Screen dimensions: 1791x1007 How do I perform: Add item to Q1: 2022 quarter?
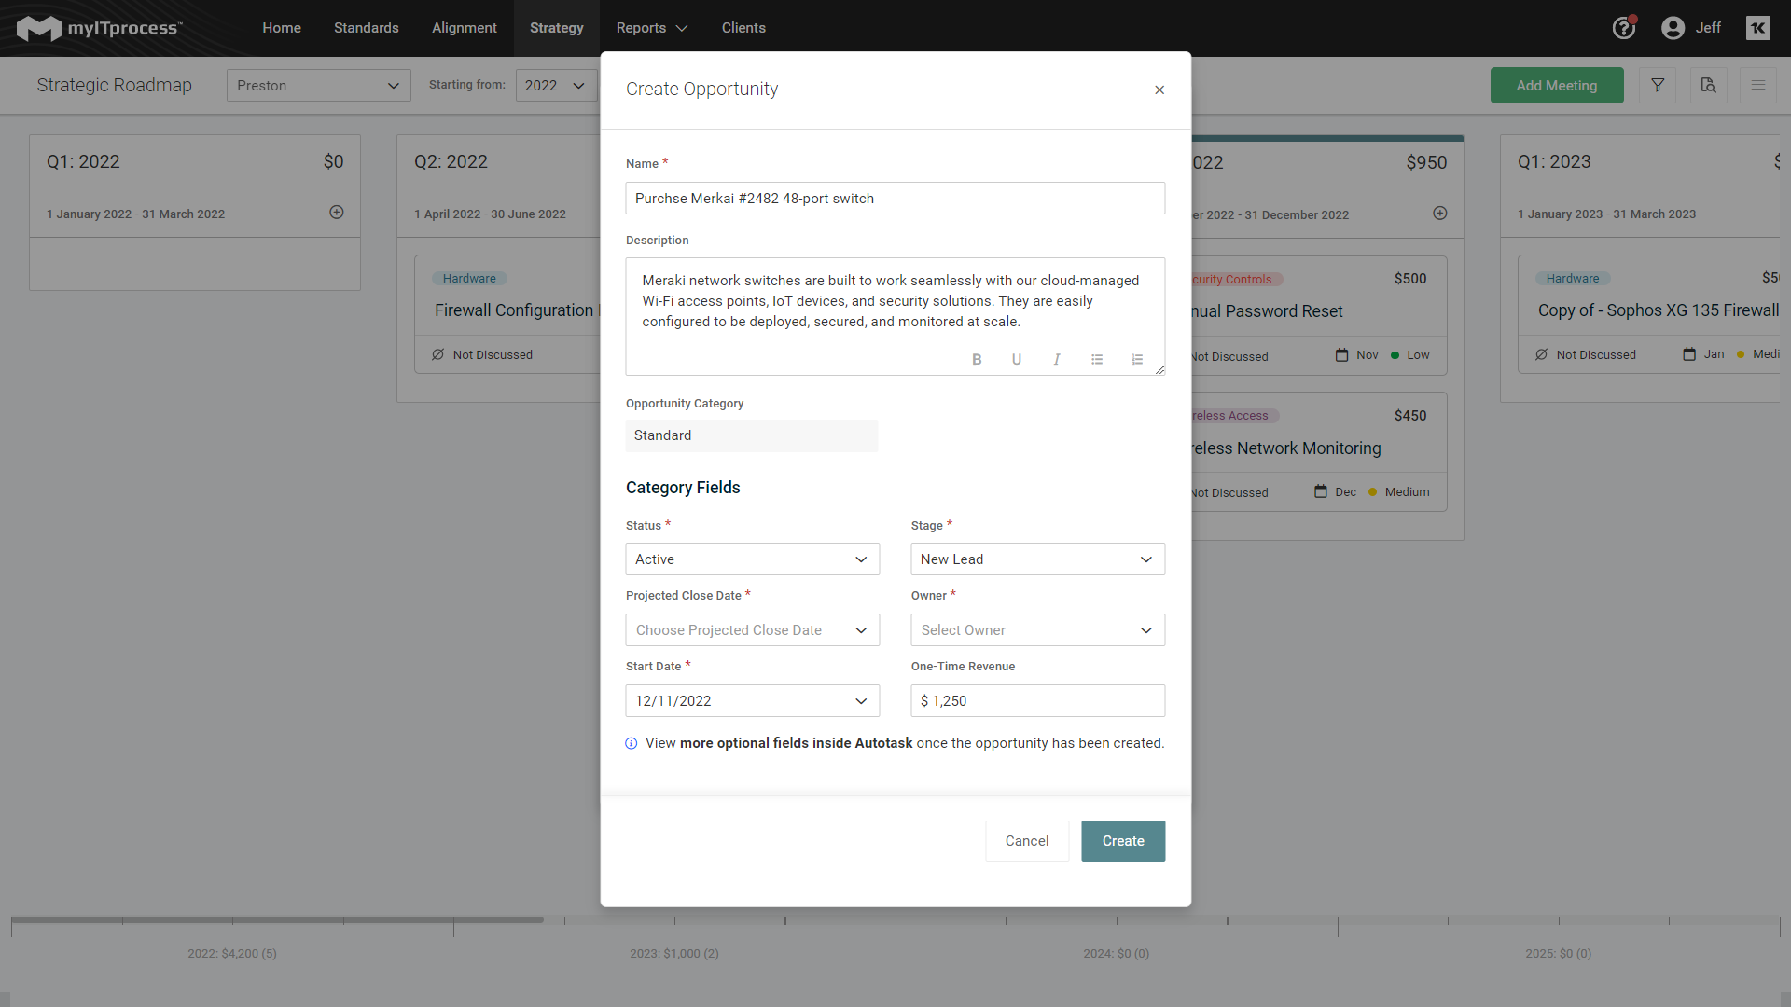point(337,213)
